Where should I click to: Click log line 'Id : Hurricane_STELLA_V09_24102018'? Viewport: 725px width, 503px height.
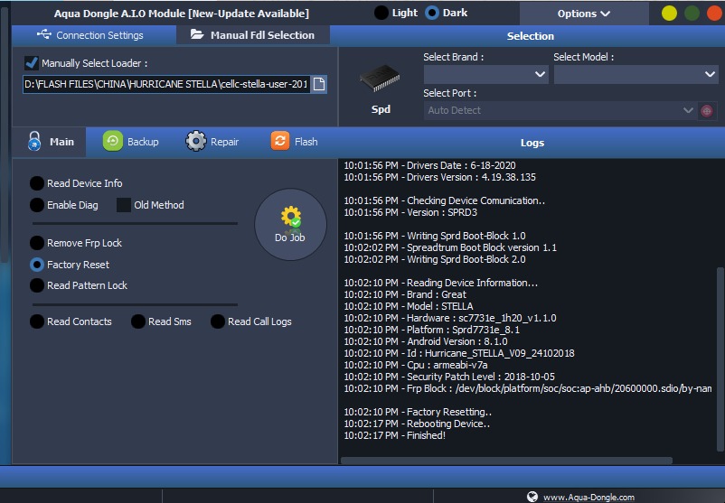click(459, 353)
